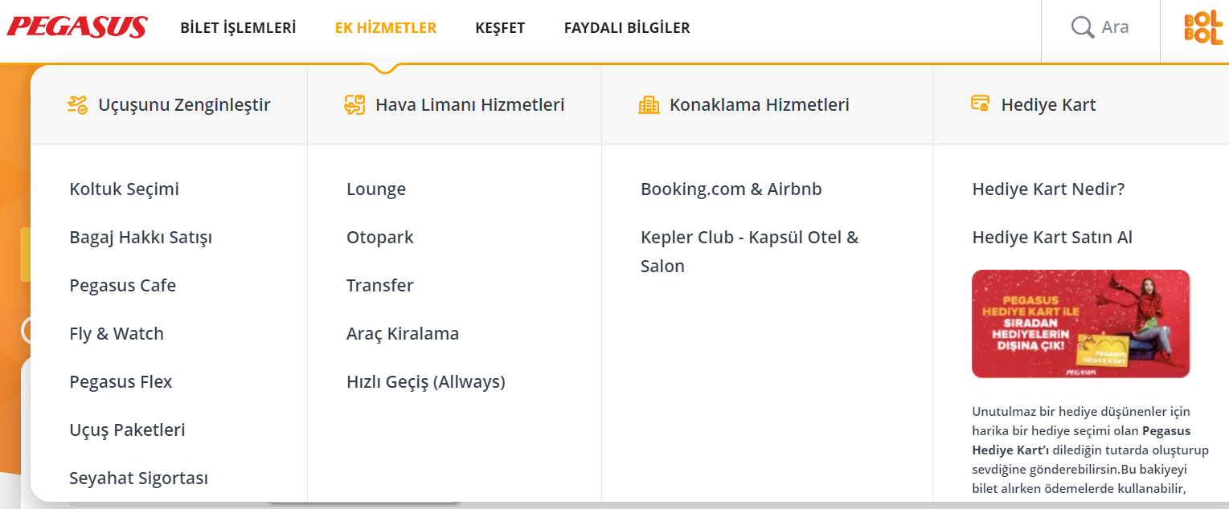Click the Ara search field
Viewport: 1229px width, 509px height.
point(1115,27)
